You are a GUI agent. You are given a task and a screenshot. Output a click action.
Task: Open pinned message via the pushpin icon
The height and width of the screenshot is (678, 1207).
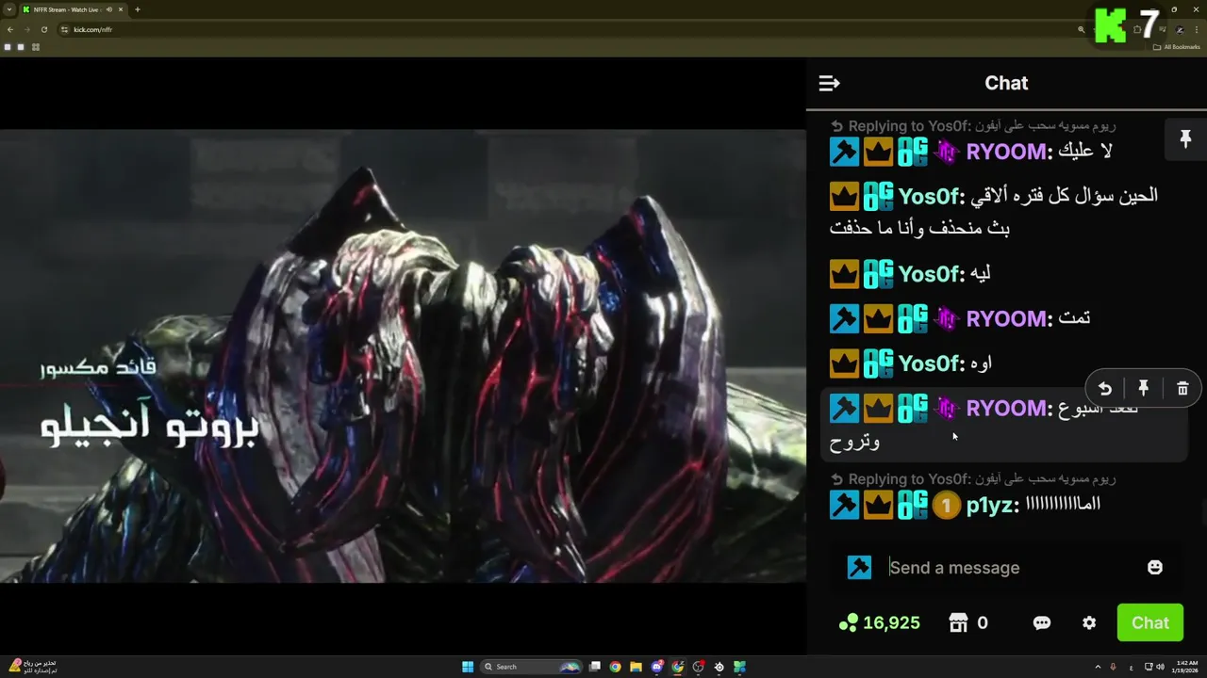click(1185, 139)
